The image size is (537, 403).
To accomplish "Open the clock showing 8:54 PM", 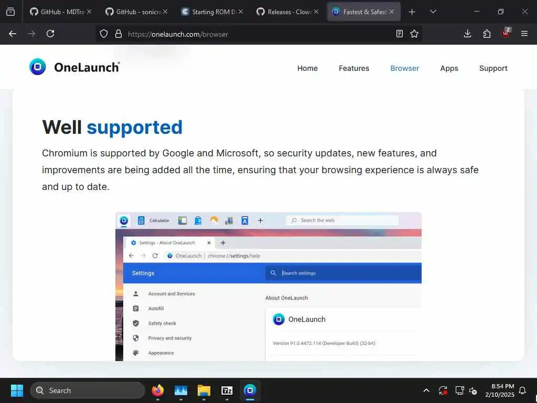I will coord(500,390).
